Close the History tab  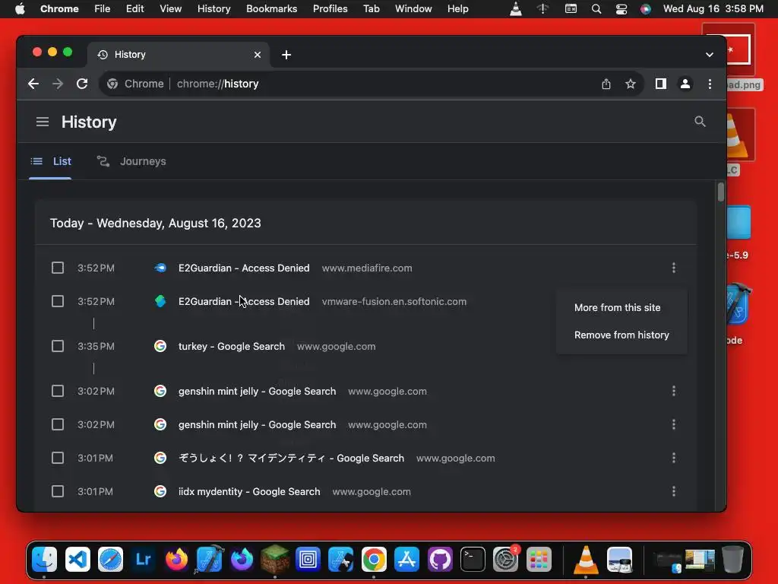(x=258, y=55)
